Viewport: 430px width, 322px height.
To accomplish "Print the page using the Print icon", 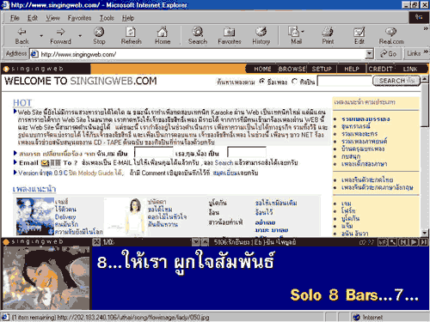I will pyautogui.click(x=328, y=36).
